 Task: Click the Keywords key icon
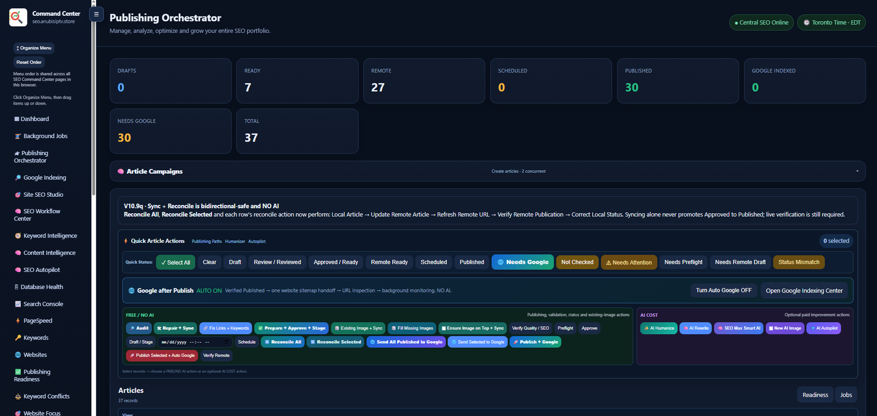18,338
